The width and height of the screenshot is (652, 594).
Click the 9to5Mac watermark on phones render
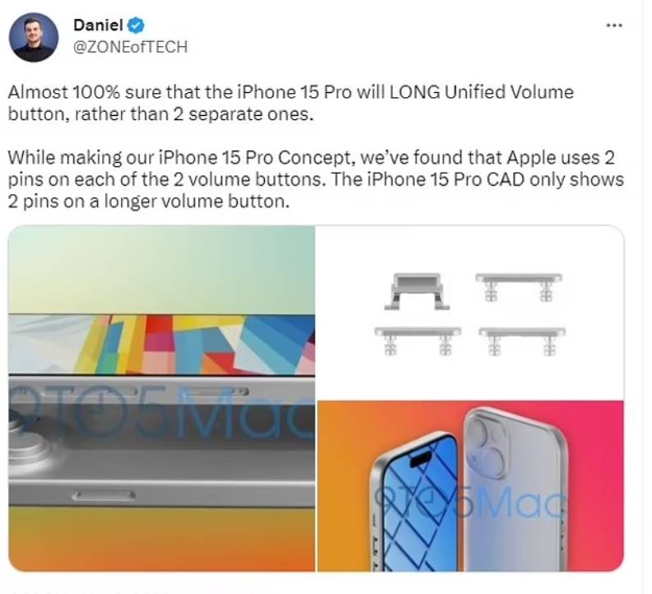click(x=470, y=503)
